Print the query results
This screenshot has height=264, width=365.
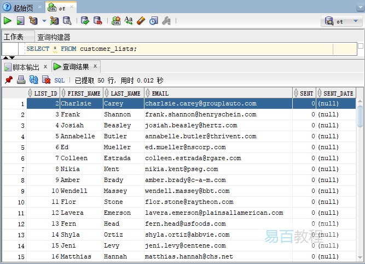tap(21, 80)
